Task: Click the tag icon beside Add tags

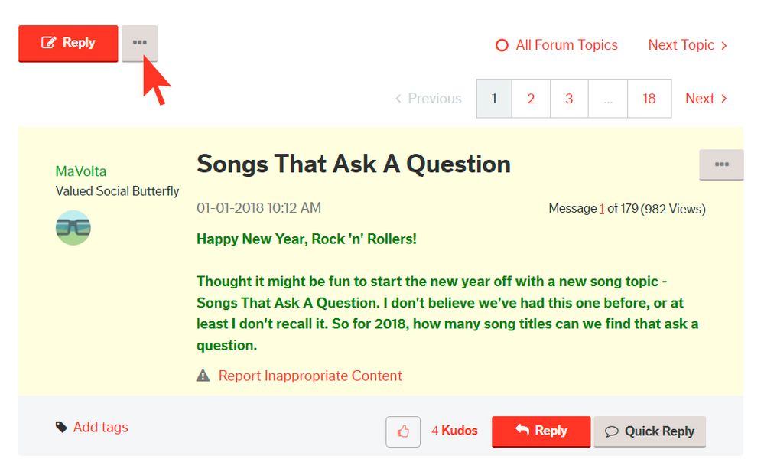Action: point(61,428)
